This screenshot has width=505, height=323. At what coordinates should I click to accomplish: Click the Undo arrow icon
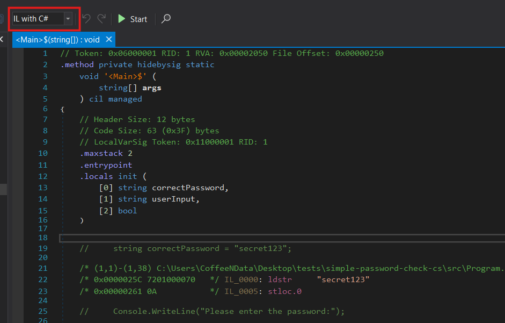[x=86, y=19]
